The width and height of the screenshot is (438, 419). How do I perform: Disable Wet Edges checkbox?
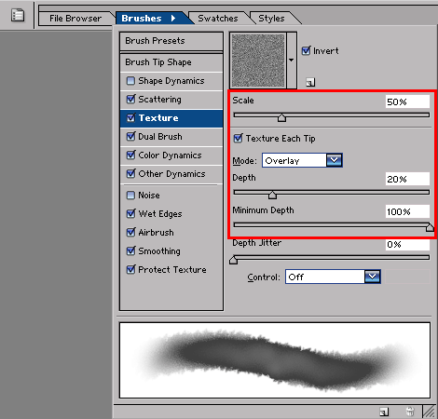(130, 213)
